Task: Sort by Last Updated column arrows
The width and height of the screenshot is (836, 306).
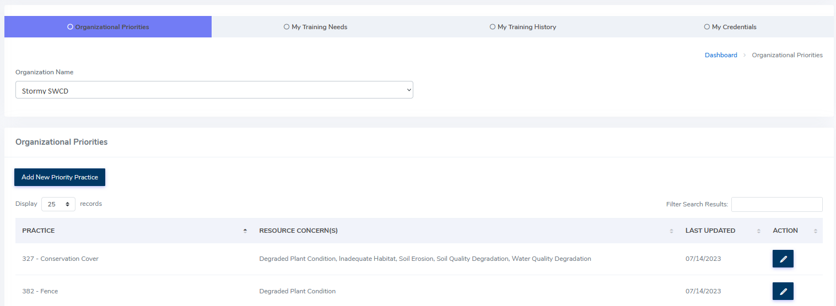Action: 759,231
